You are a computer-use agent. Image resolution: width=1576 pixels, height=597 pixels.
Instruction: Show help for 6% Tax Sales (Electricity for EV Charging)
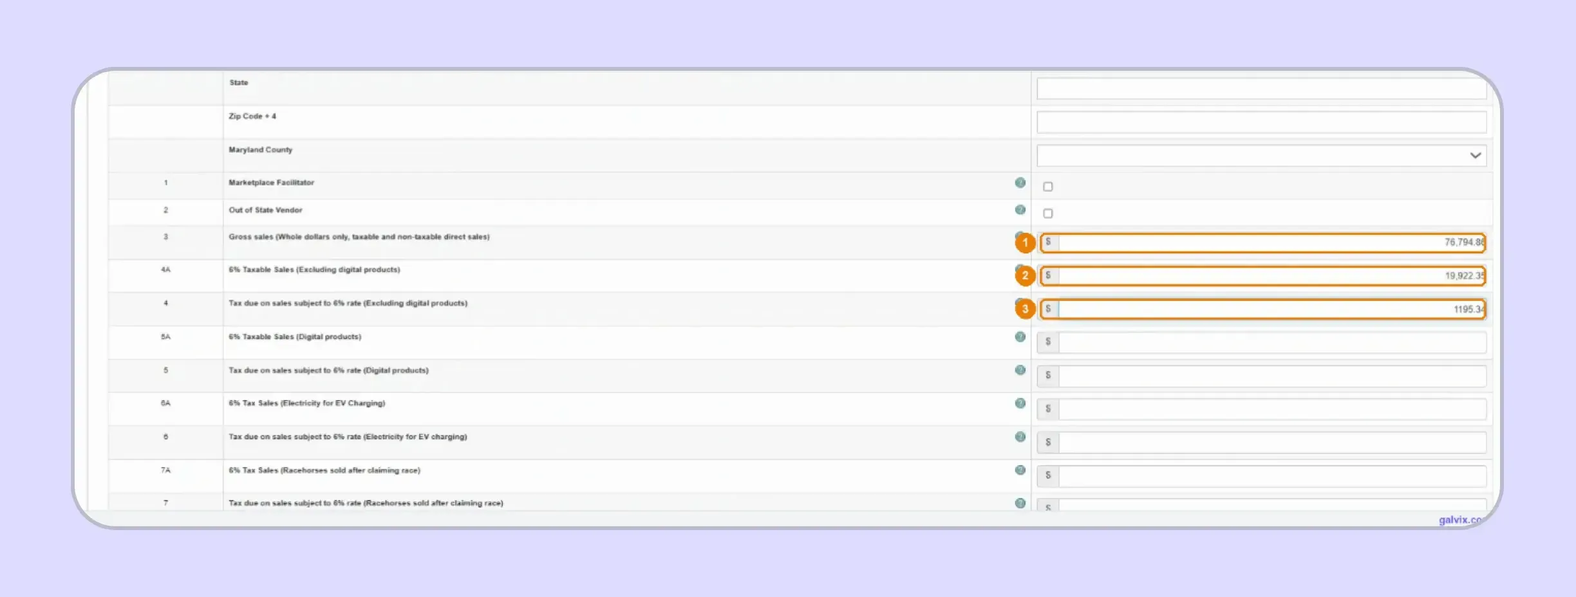1020,403
